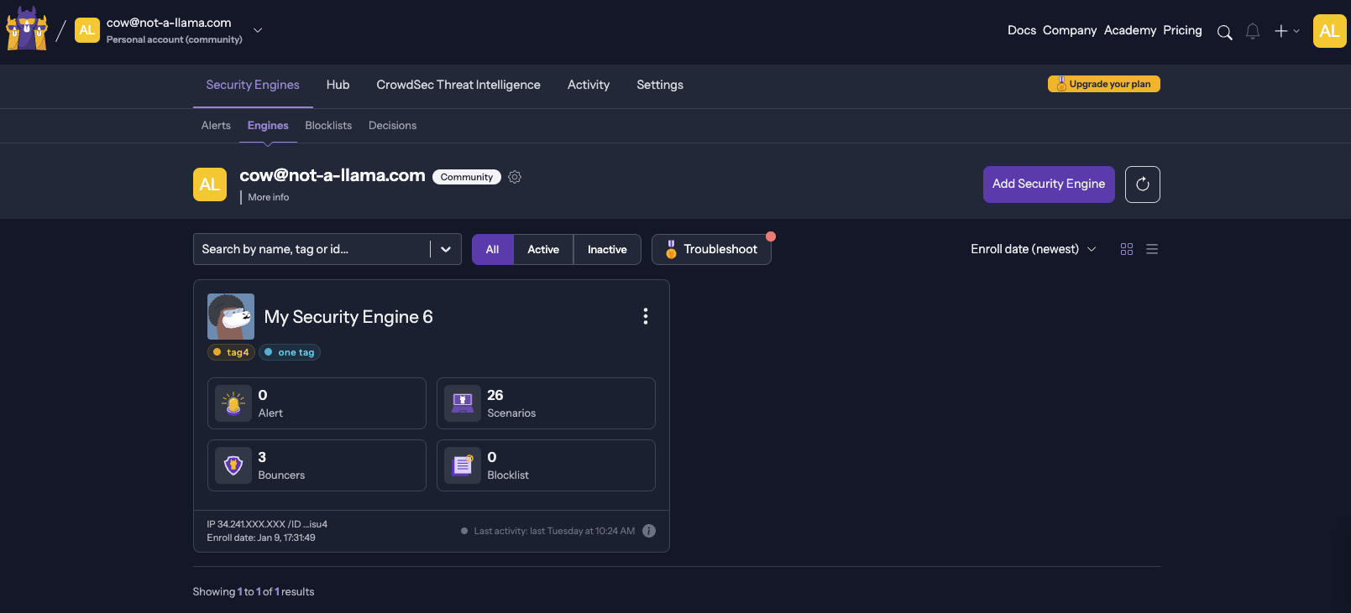Filter engines by Inactive
This screenshot has height=613, width=1351.
607,249
